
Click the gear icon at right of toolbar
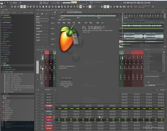[x=153, y=7]
